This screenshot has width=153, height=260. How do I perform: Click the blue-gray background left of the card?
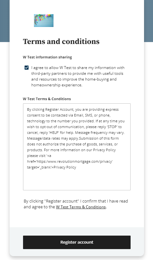pyautogui.click(x=4, y=21)
